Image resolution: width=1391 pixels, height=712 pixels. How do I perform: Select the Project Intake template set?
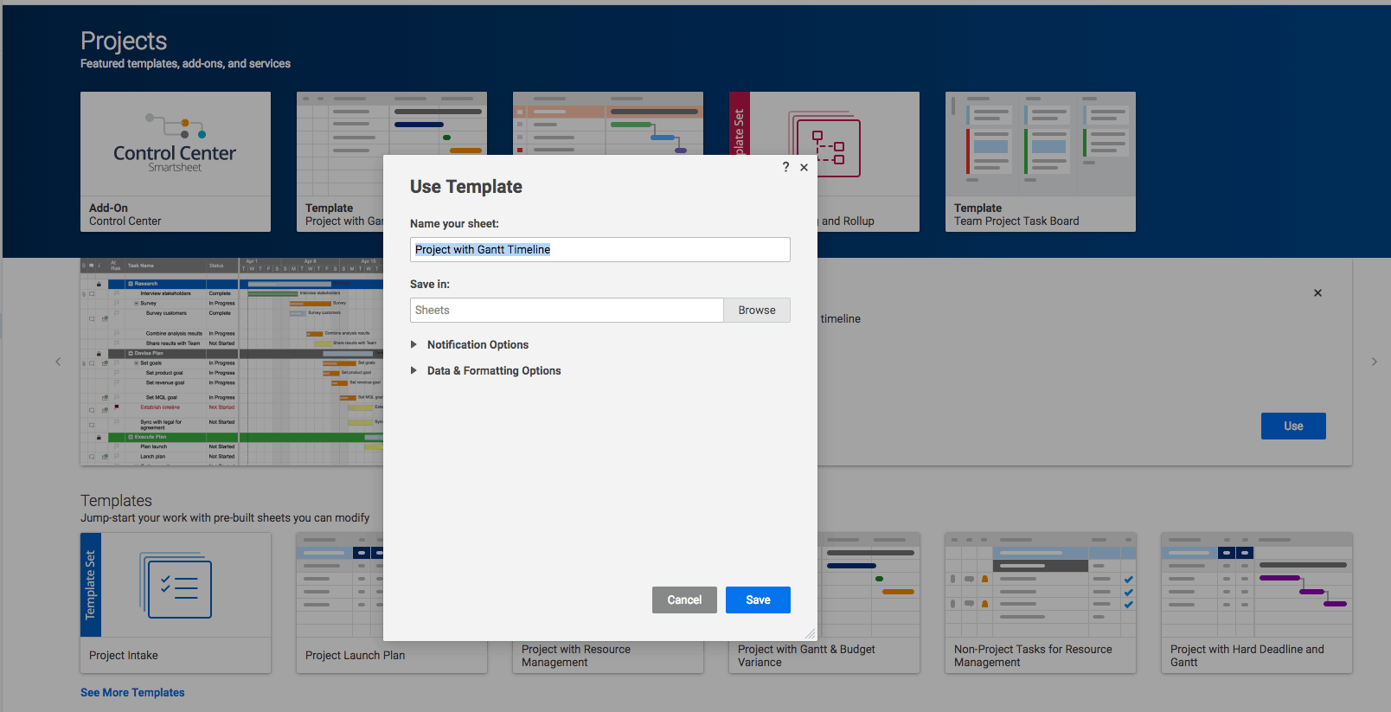[176, 602]
